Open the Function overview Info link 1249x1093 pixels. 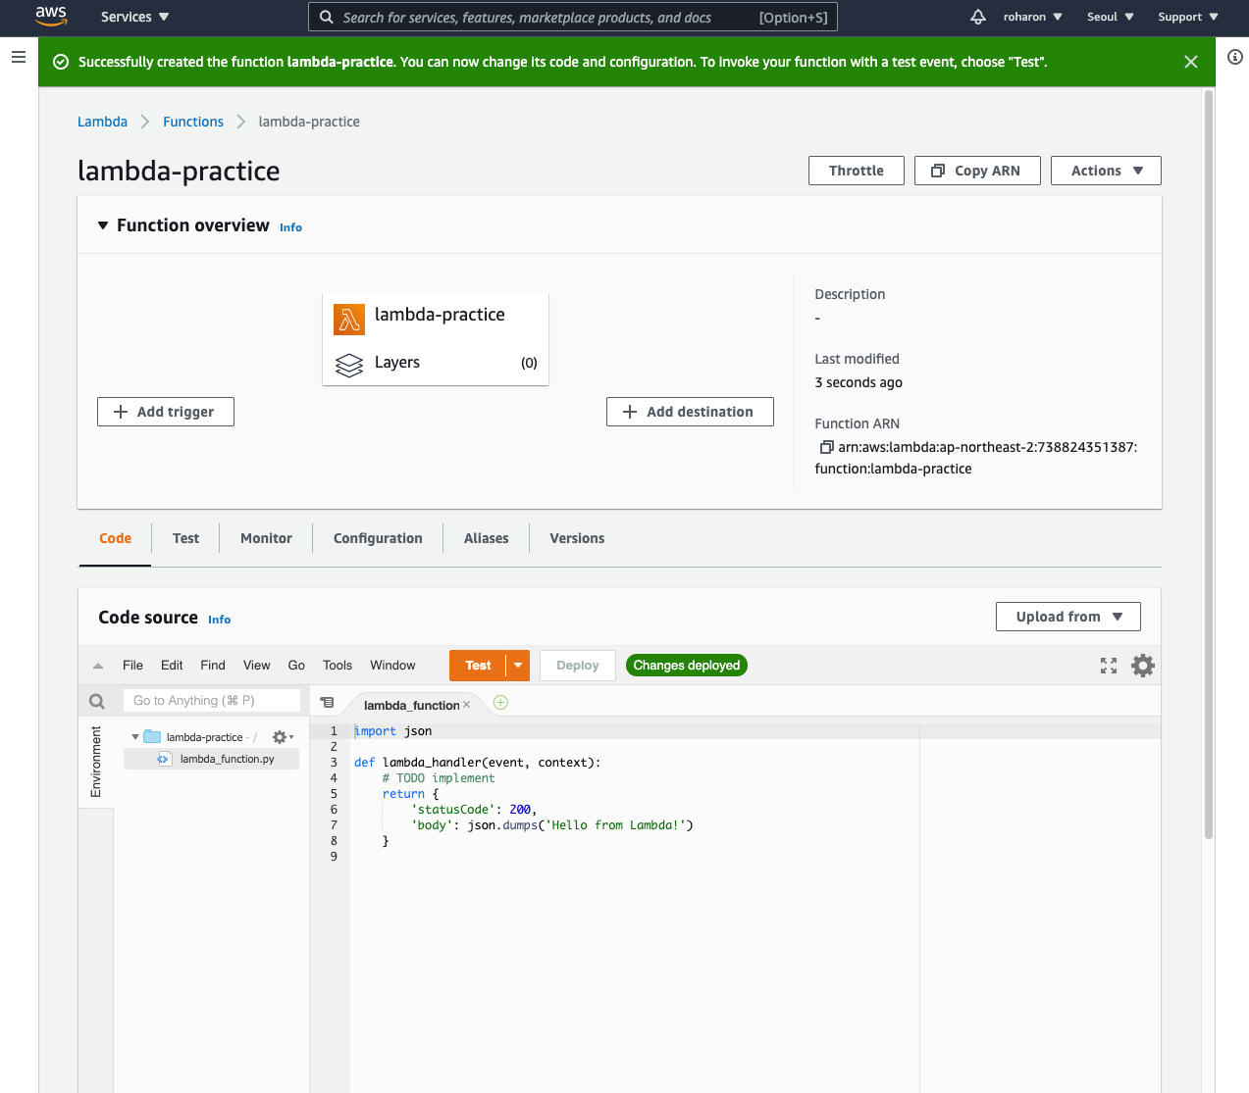[x=290, y=227]
